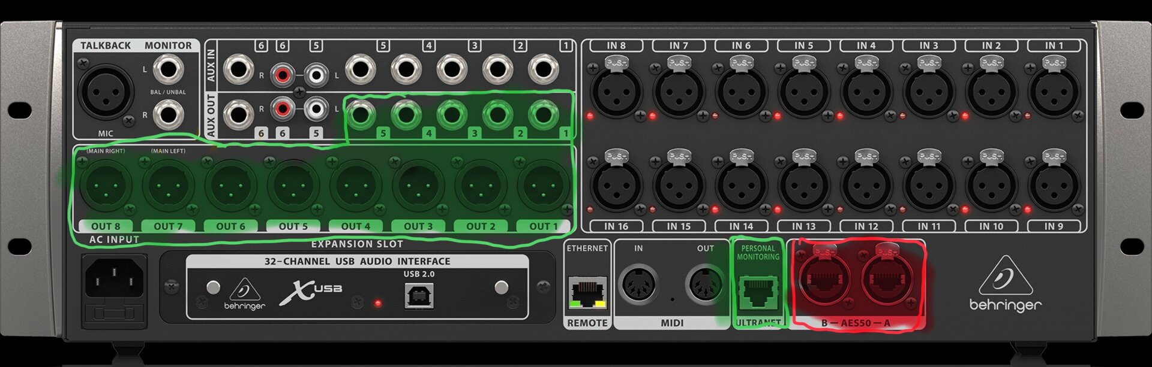Click the 'AC INPUT' label
The height and width of the screenshot is (367, 1152).
[x=114, y=239]
